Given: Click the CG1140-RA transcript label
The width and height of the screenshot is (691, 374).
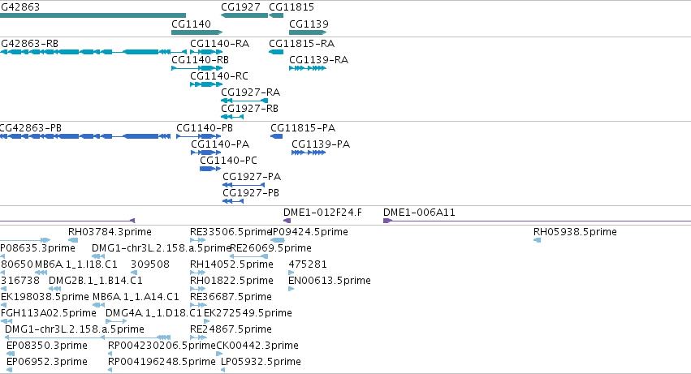Looking at the screenshot, I should click(x=220, y=44).
